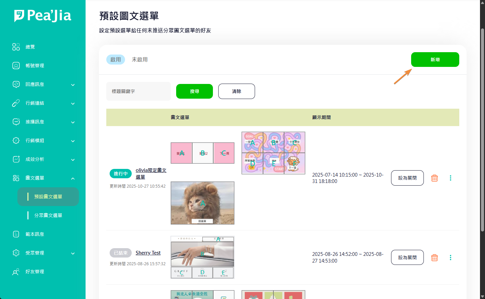The width and height of the screenshot is (485, 299).
Task: Expand the 行銷連結 sidebar section
Action: [73, 103]
